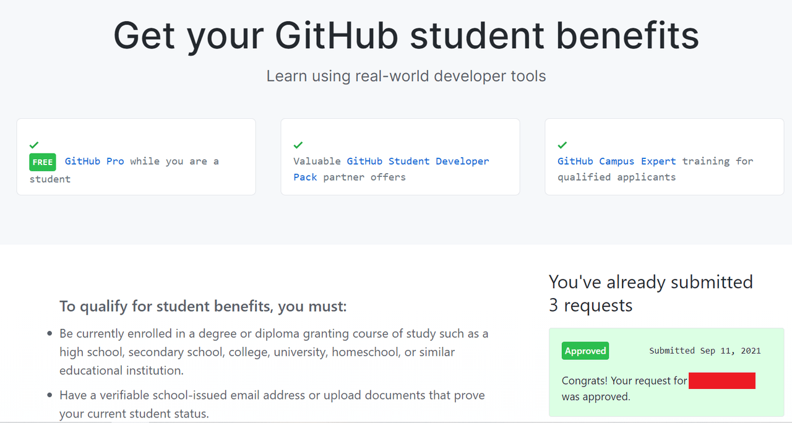Click 'Learn using real-world developer tools' subtitle
The height and width of the screenshot is (423, 792).
click(x=407, y=76)
